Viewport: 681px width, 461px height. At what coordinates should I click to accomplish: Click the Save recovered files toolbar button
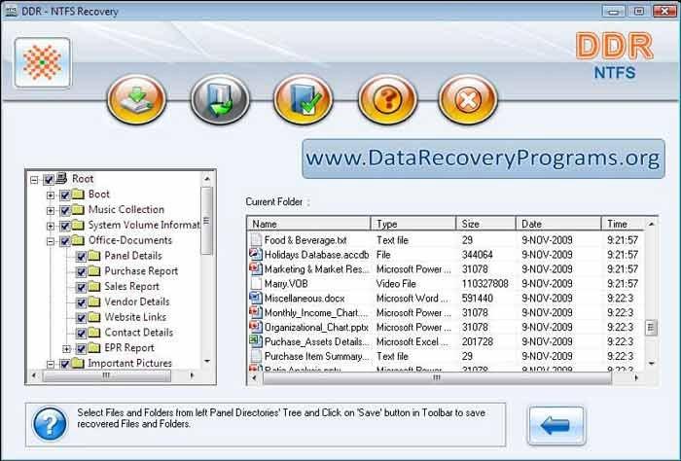137,99
